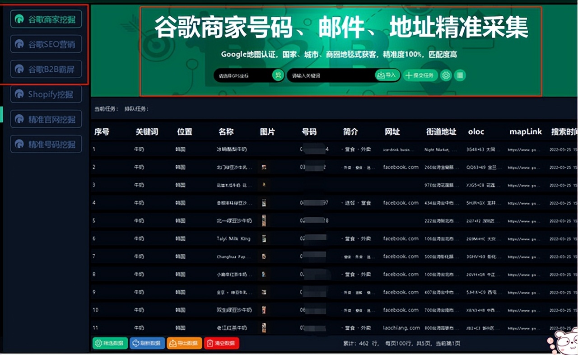This screenshot has width=578, height=355.
Task: Click the facebook.com link in row 9
Action: [401, 292]
